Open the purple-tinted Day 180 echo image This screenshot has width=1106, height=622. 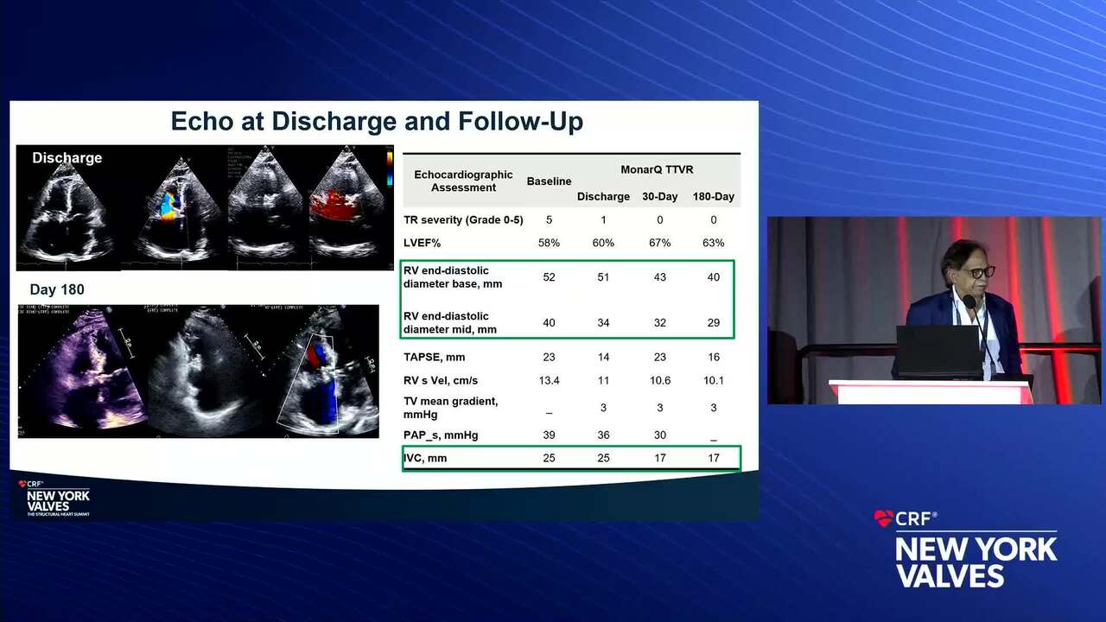click(83, 371)
